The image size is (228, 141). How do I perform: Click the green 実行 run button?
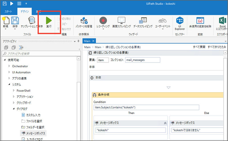49,21
